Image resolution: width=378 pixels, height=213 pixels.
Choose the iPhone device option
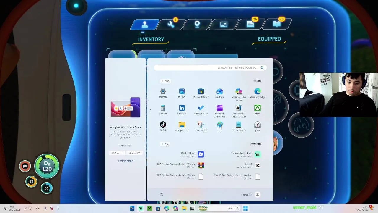[x=117, y=153]
